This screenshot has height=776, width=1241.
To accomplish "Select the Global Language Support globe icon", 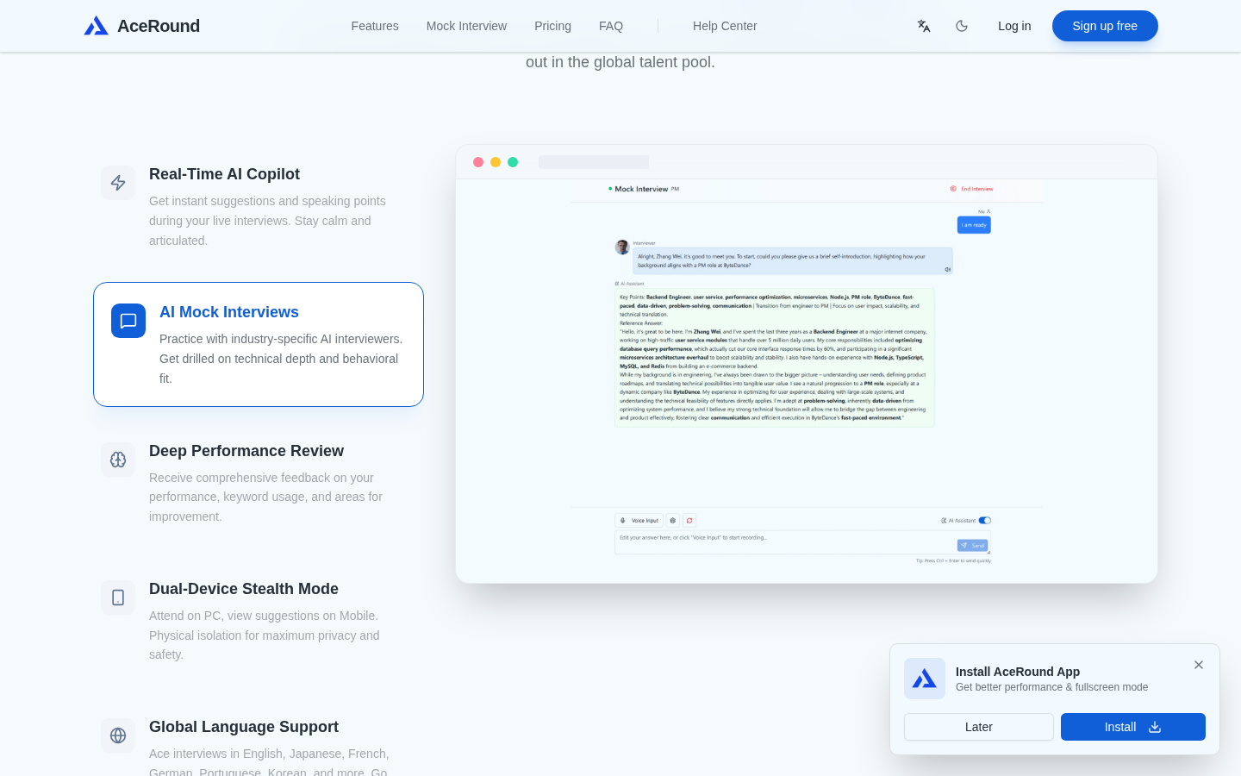I will (x=118, y=735).
